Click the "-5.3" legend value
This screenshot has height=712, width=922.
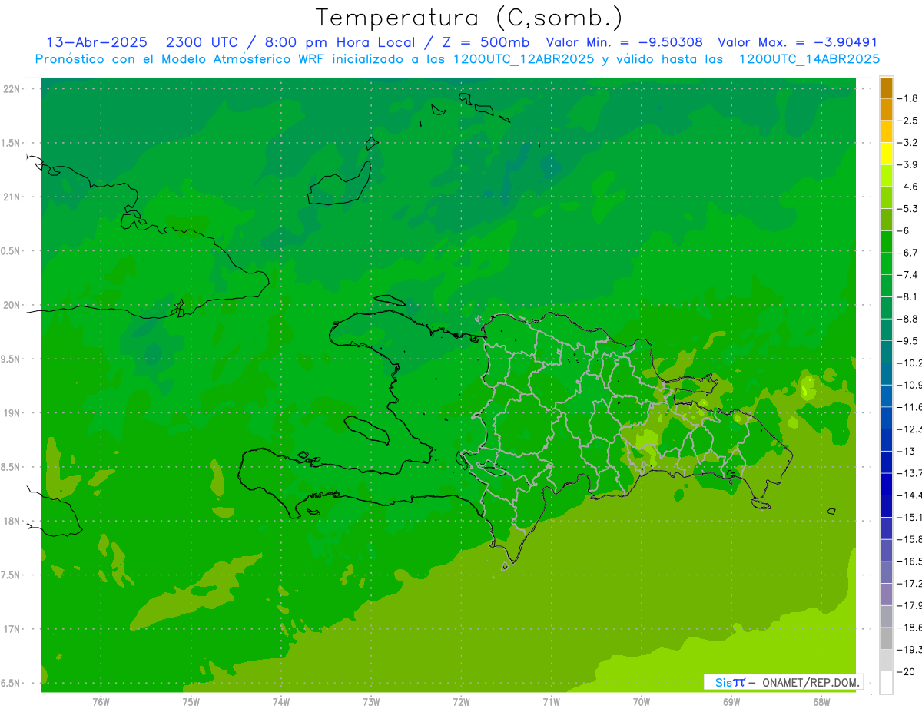pos(908,209)
